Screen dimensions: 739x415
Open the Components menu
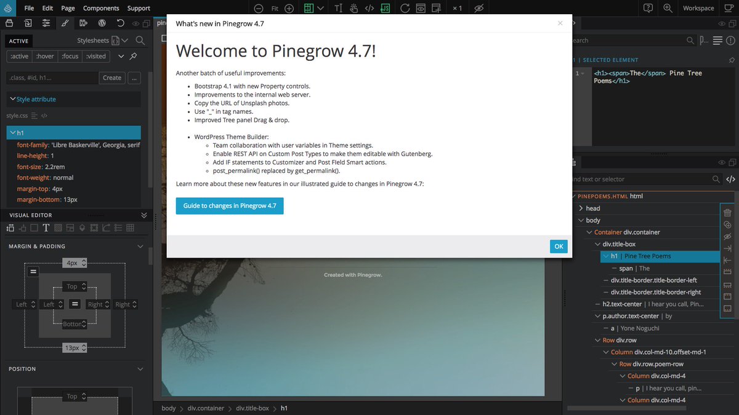[x=101, y=9]
